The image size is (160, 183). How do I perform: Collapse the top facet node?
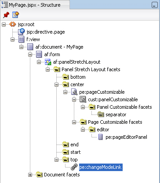click(x=57, y=160)
